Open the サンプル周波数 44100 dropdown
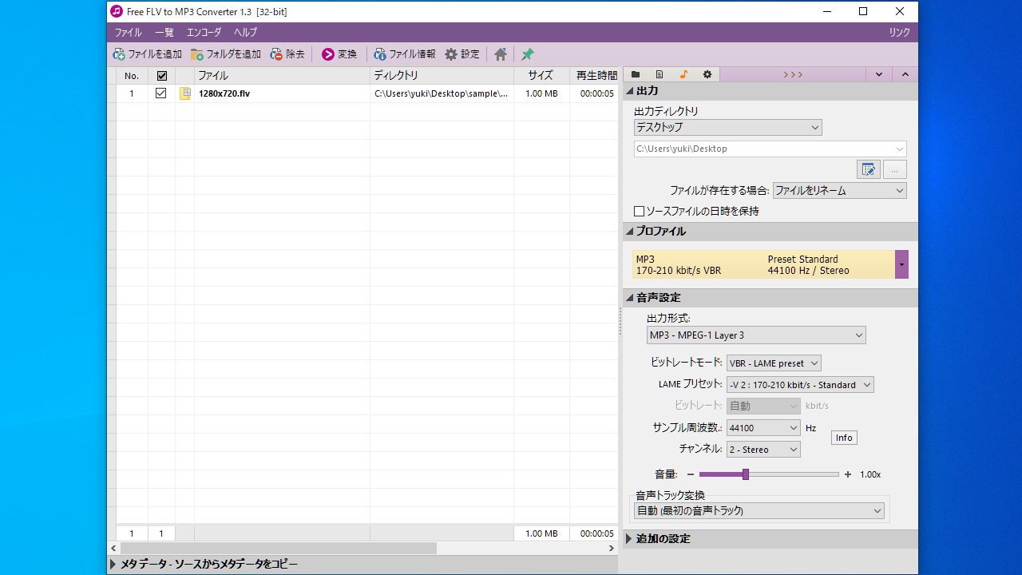1022x575 pixels. (763, 428)
